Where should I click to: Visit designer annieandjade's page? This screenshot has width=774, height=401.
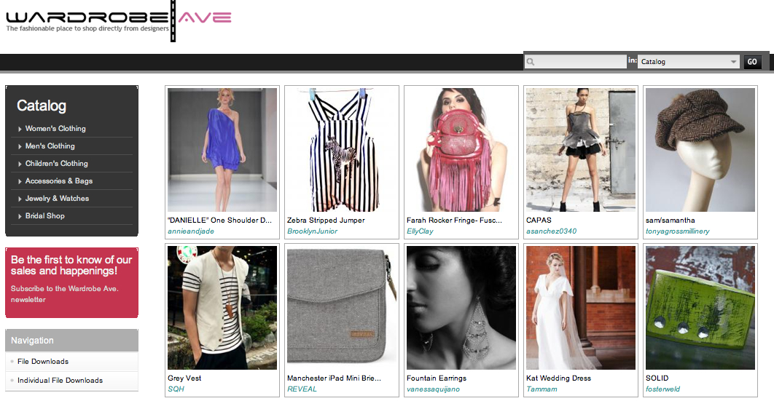[x=190, y=231]
